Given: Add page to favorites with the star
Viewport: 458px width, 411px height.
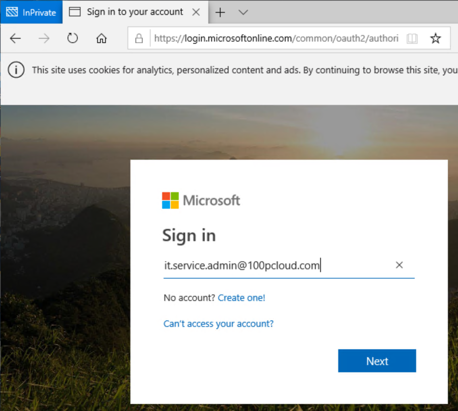Looking at the screenshot, I should click(x=435, y=38).
